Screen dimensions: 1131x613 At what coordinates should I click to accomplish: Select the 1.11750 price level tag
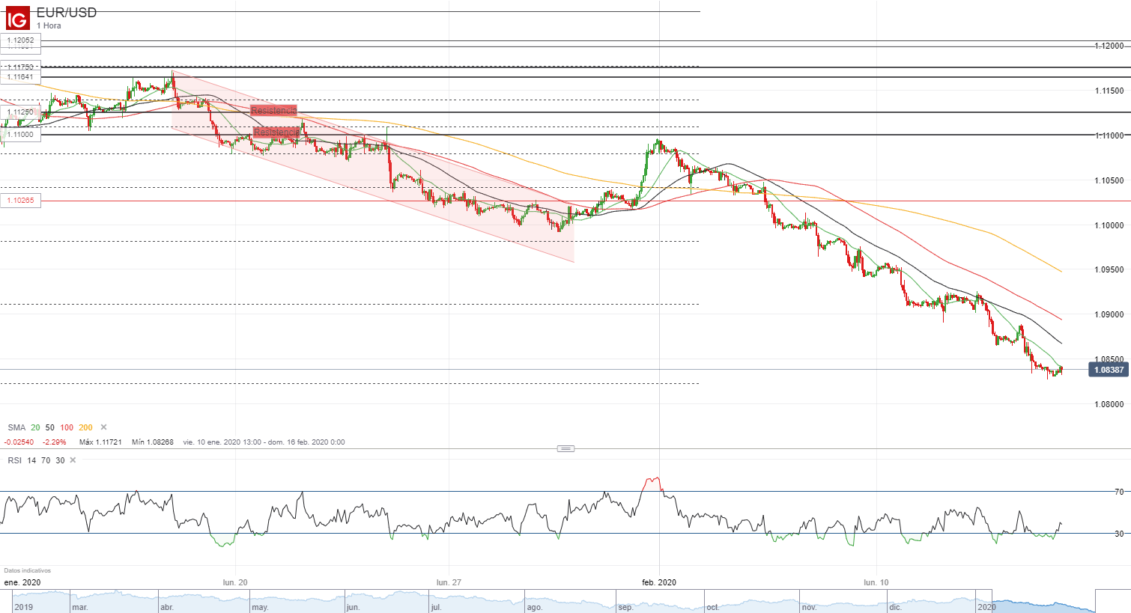tap(21, 67)
